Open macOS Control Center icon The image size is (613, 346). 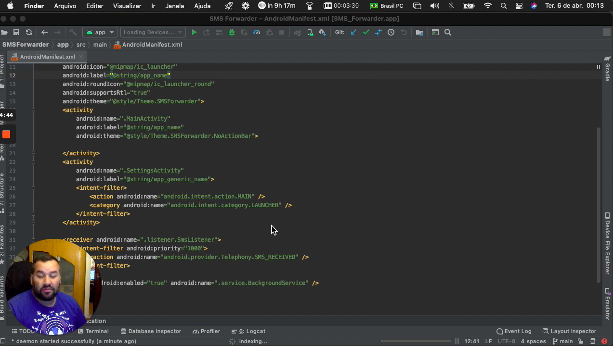tap(519, 6)
